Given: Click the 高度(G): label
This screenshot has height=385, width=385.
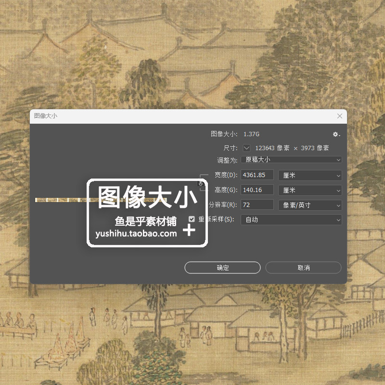Looking at the screenshot, I should (226, 190).
